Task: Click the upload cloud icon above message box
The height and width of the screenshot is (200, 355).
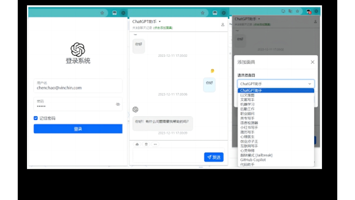Action: coord(137,144)
